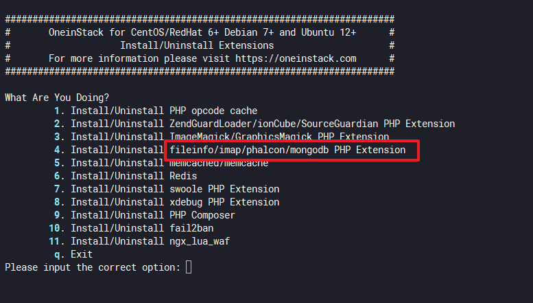
Task: Click the 'Install/Uninstall Extensions' banner title
Action: [197, 45]
